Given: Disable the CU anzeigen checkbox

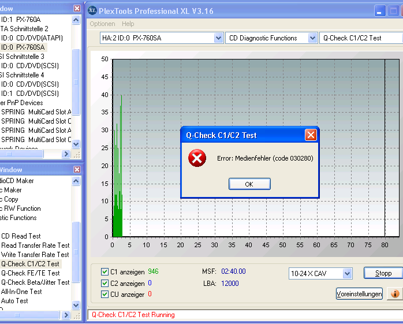Looking at the screenshot, I should [105, 295].
